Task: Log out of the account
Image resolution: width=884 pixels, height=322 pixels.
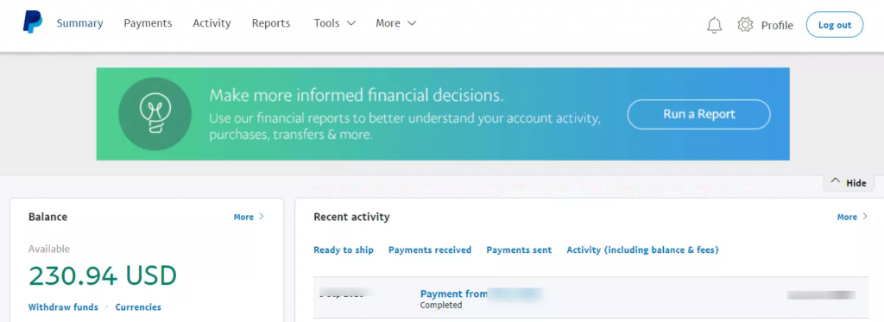Action: pos(835,25)
